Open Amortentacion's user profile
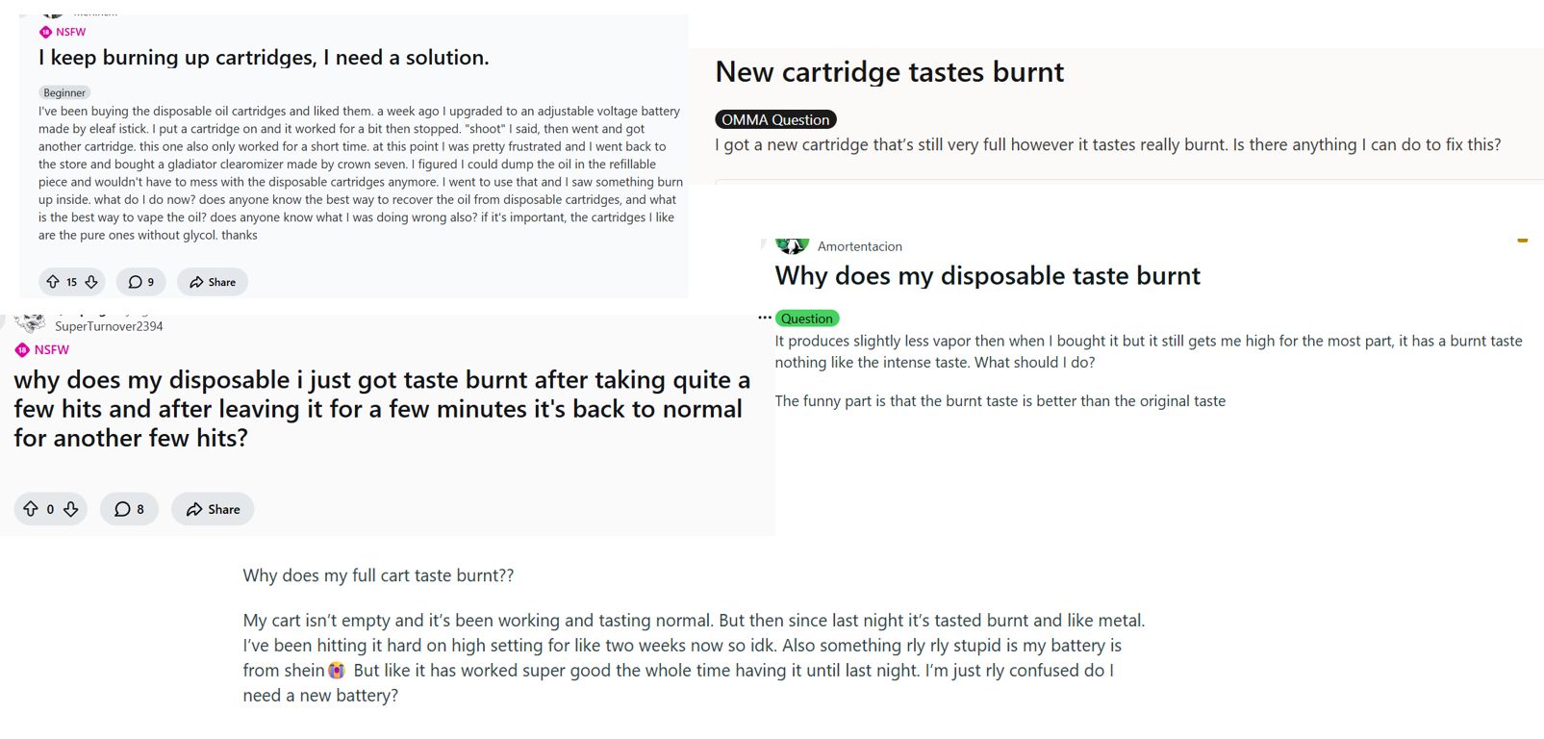This screenshot has height=739, width=1544. pos(859,246)
